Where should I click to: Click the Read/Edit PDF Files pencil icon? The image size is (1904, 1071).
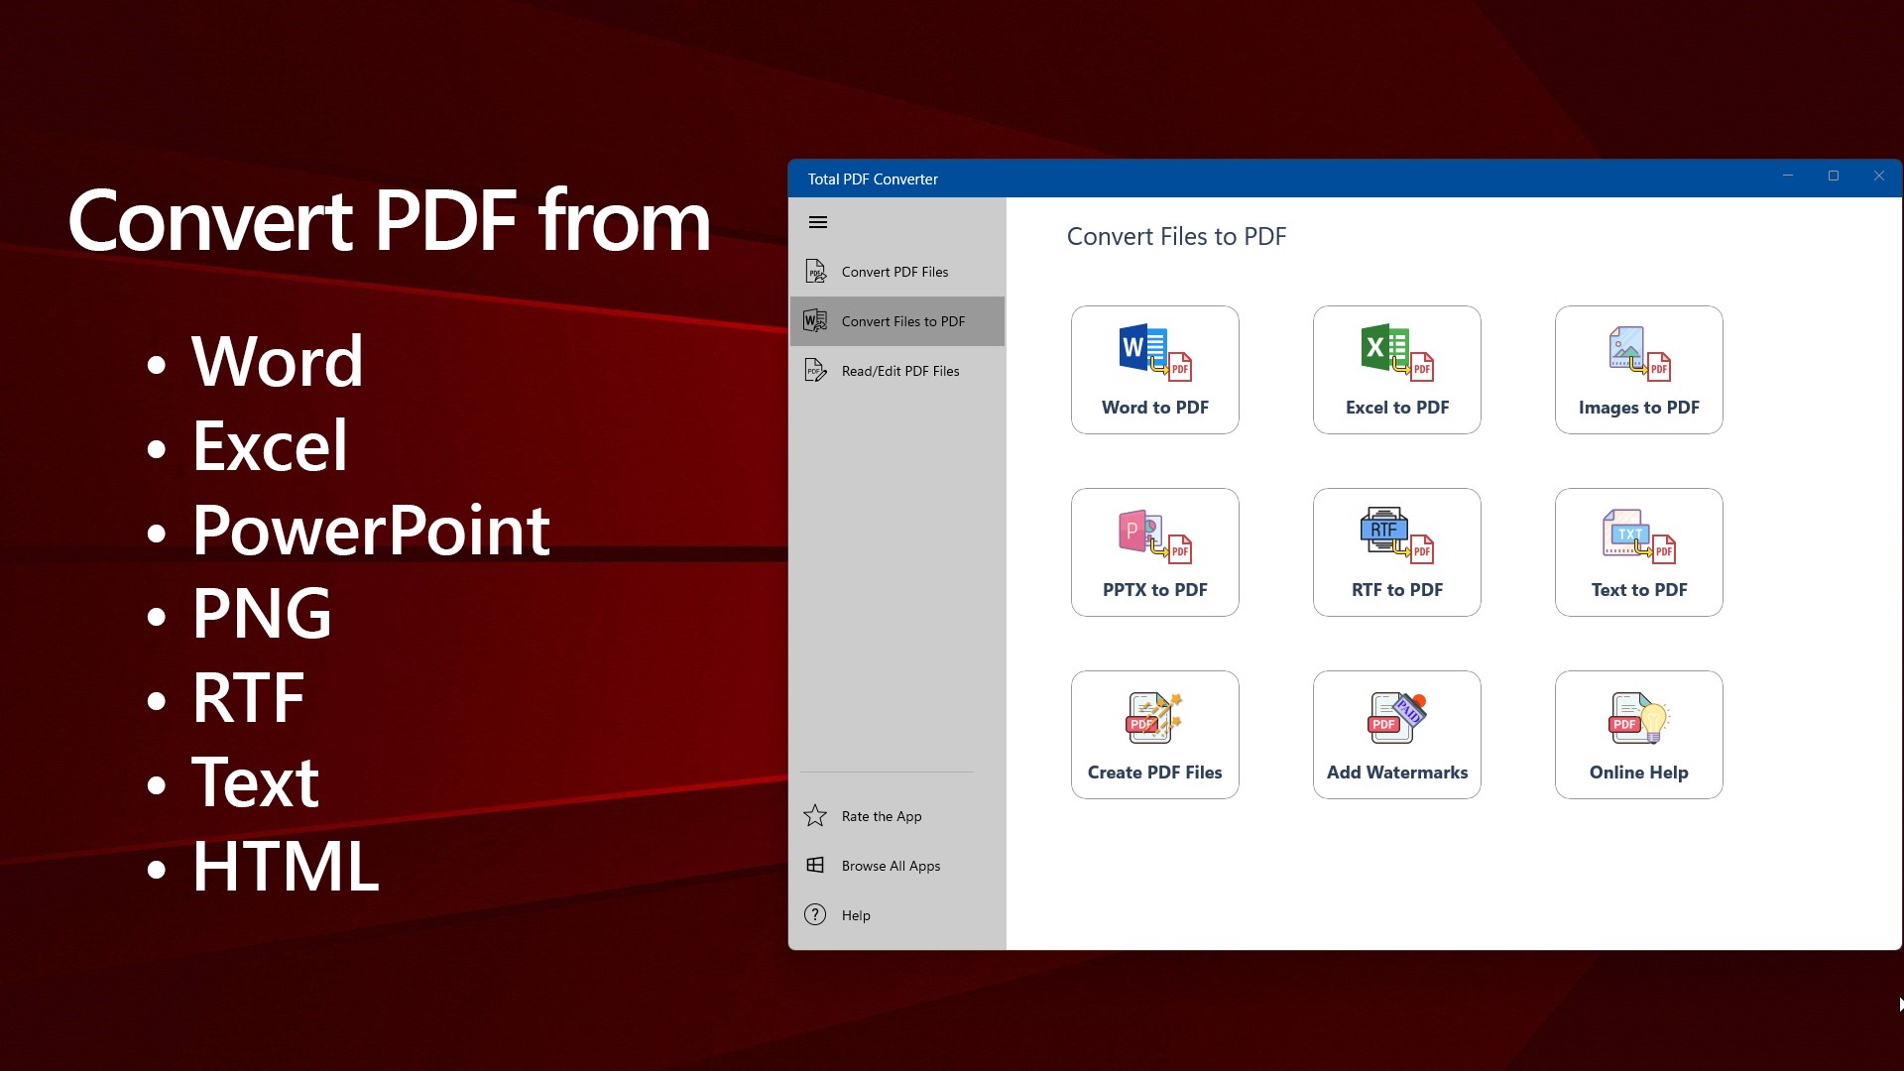click(814, 369)
